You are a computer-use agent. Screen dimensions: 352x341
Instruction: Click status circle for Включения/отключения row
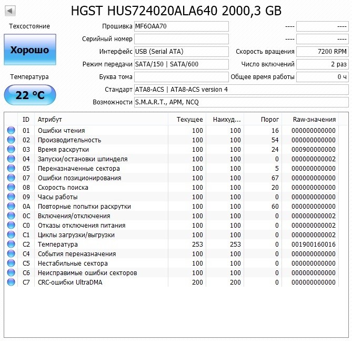(x=11, y=216)
